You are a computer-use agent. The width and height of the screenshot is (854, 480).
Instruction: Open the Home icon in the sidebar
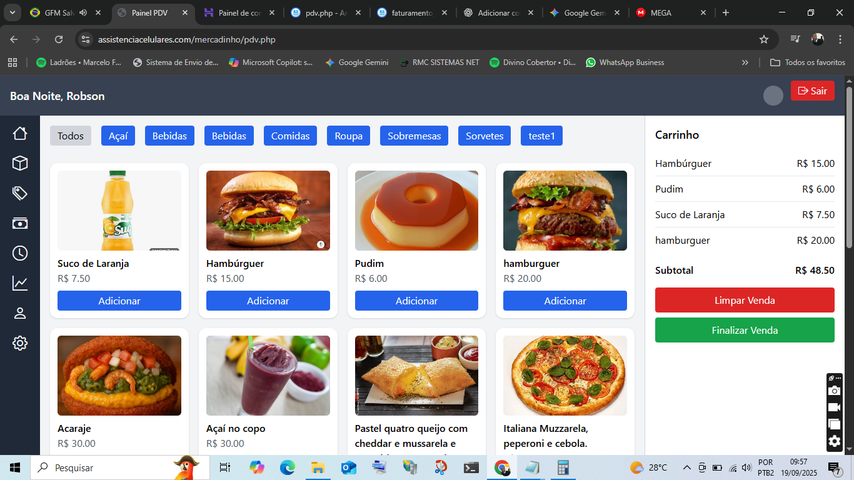pyautogui.click(x=21, y=133)
